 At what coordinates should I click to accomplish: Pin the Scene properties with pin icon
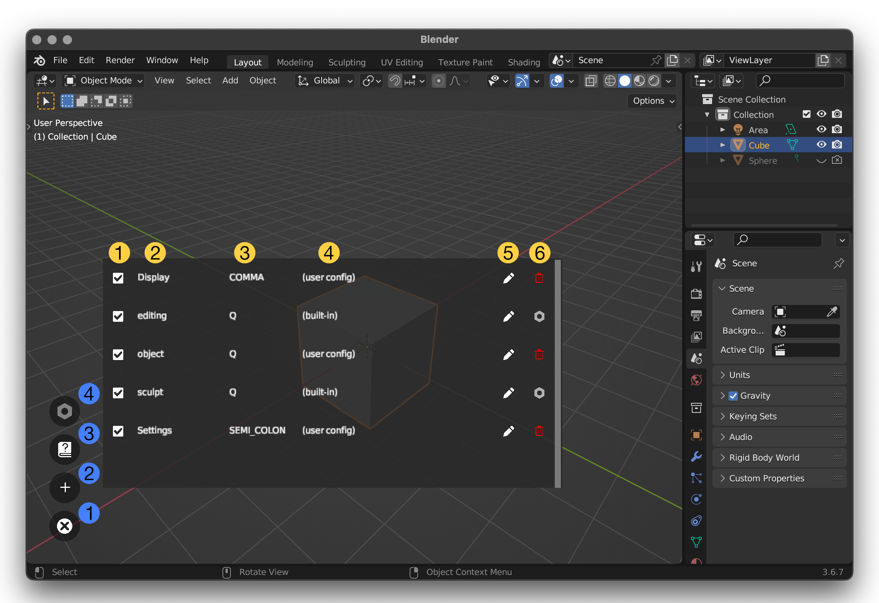838,263
